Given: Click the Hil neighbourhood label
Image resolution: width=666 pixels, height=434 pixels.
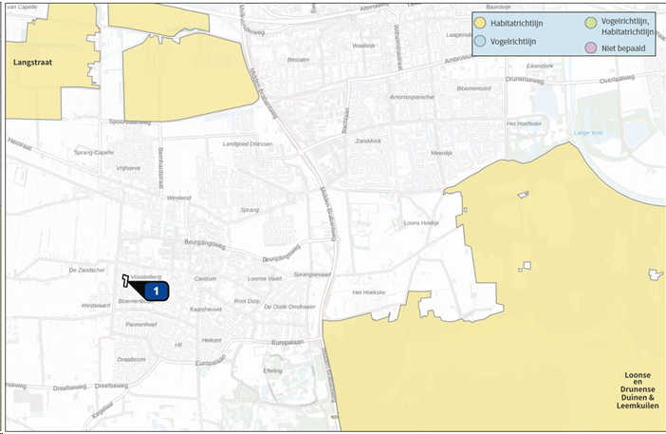Looking at the screenshot, I should tap(178, 345).
